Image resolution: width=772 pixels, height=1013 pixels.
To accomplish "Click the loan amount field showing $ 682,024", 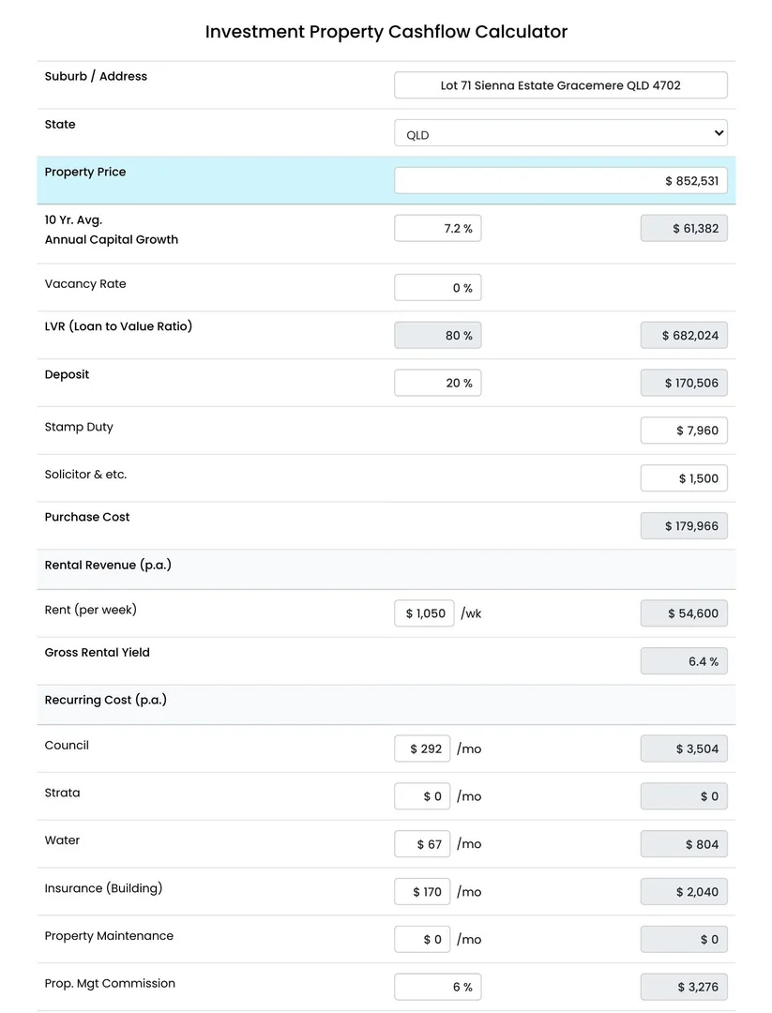I will pos(684,336).
